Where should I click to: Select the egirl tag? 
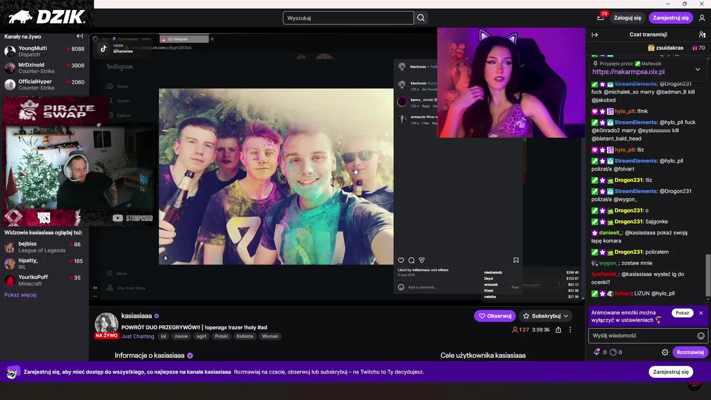[x=201, y=336]
